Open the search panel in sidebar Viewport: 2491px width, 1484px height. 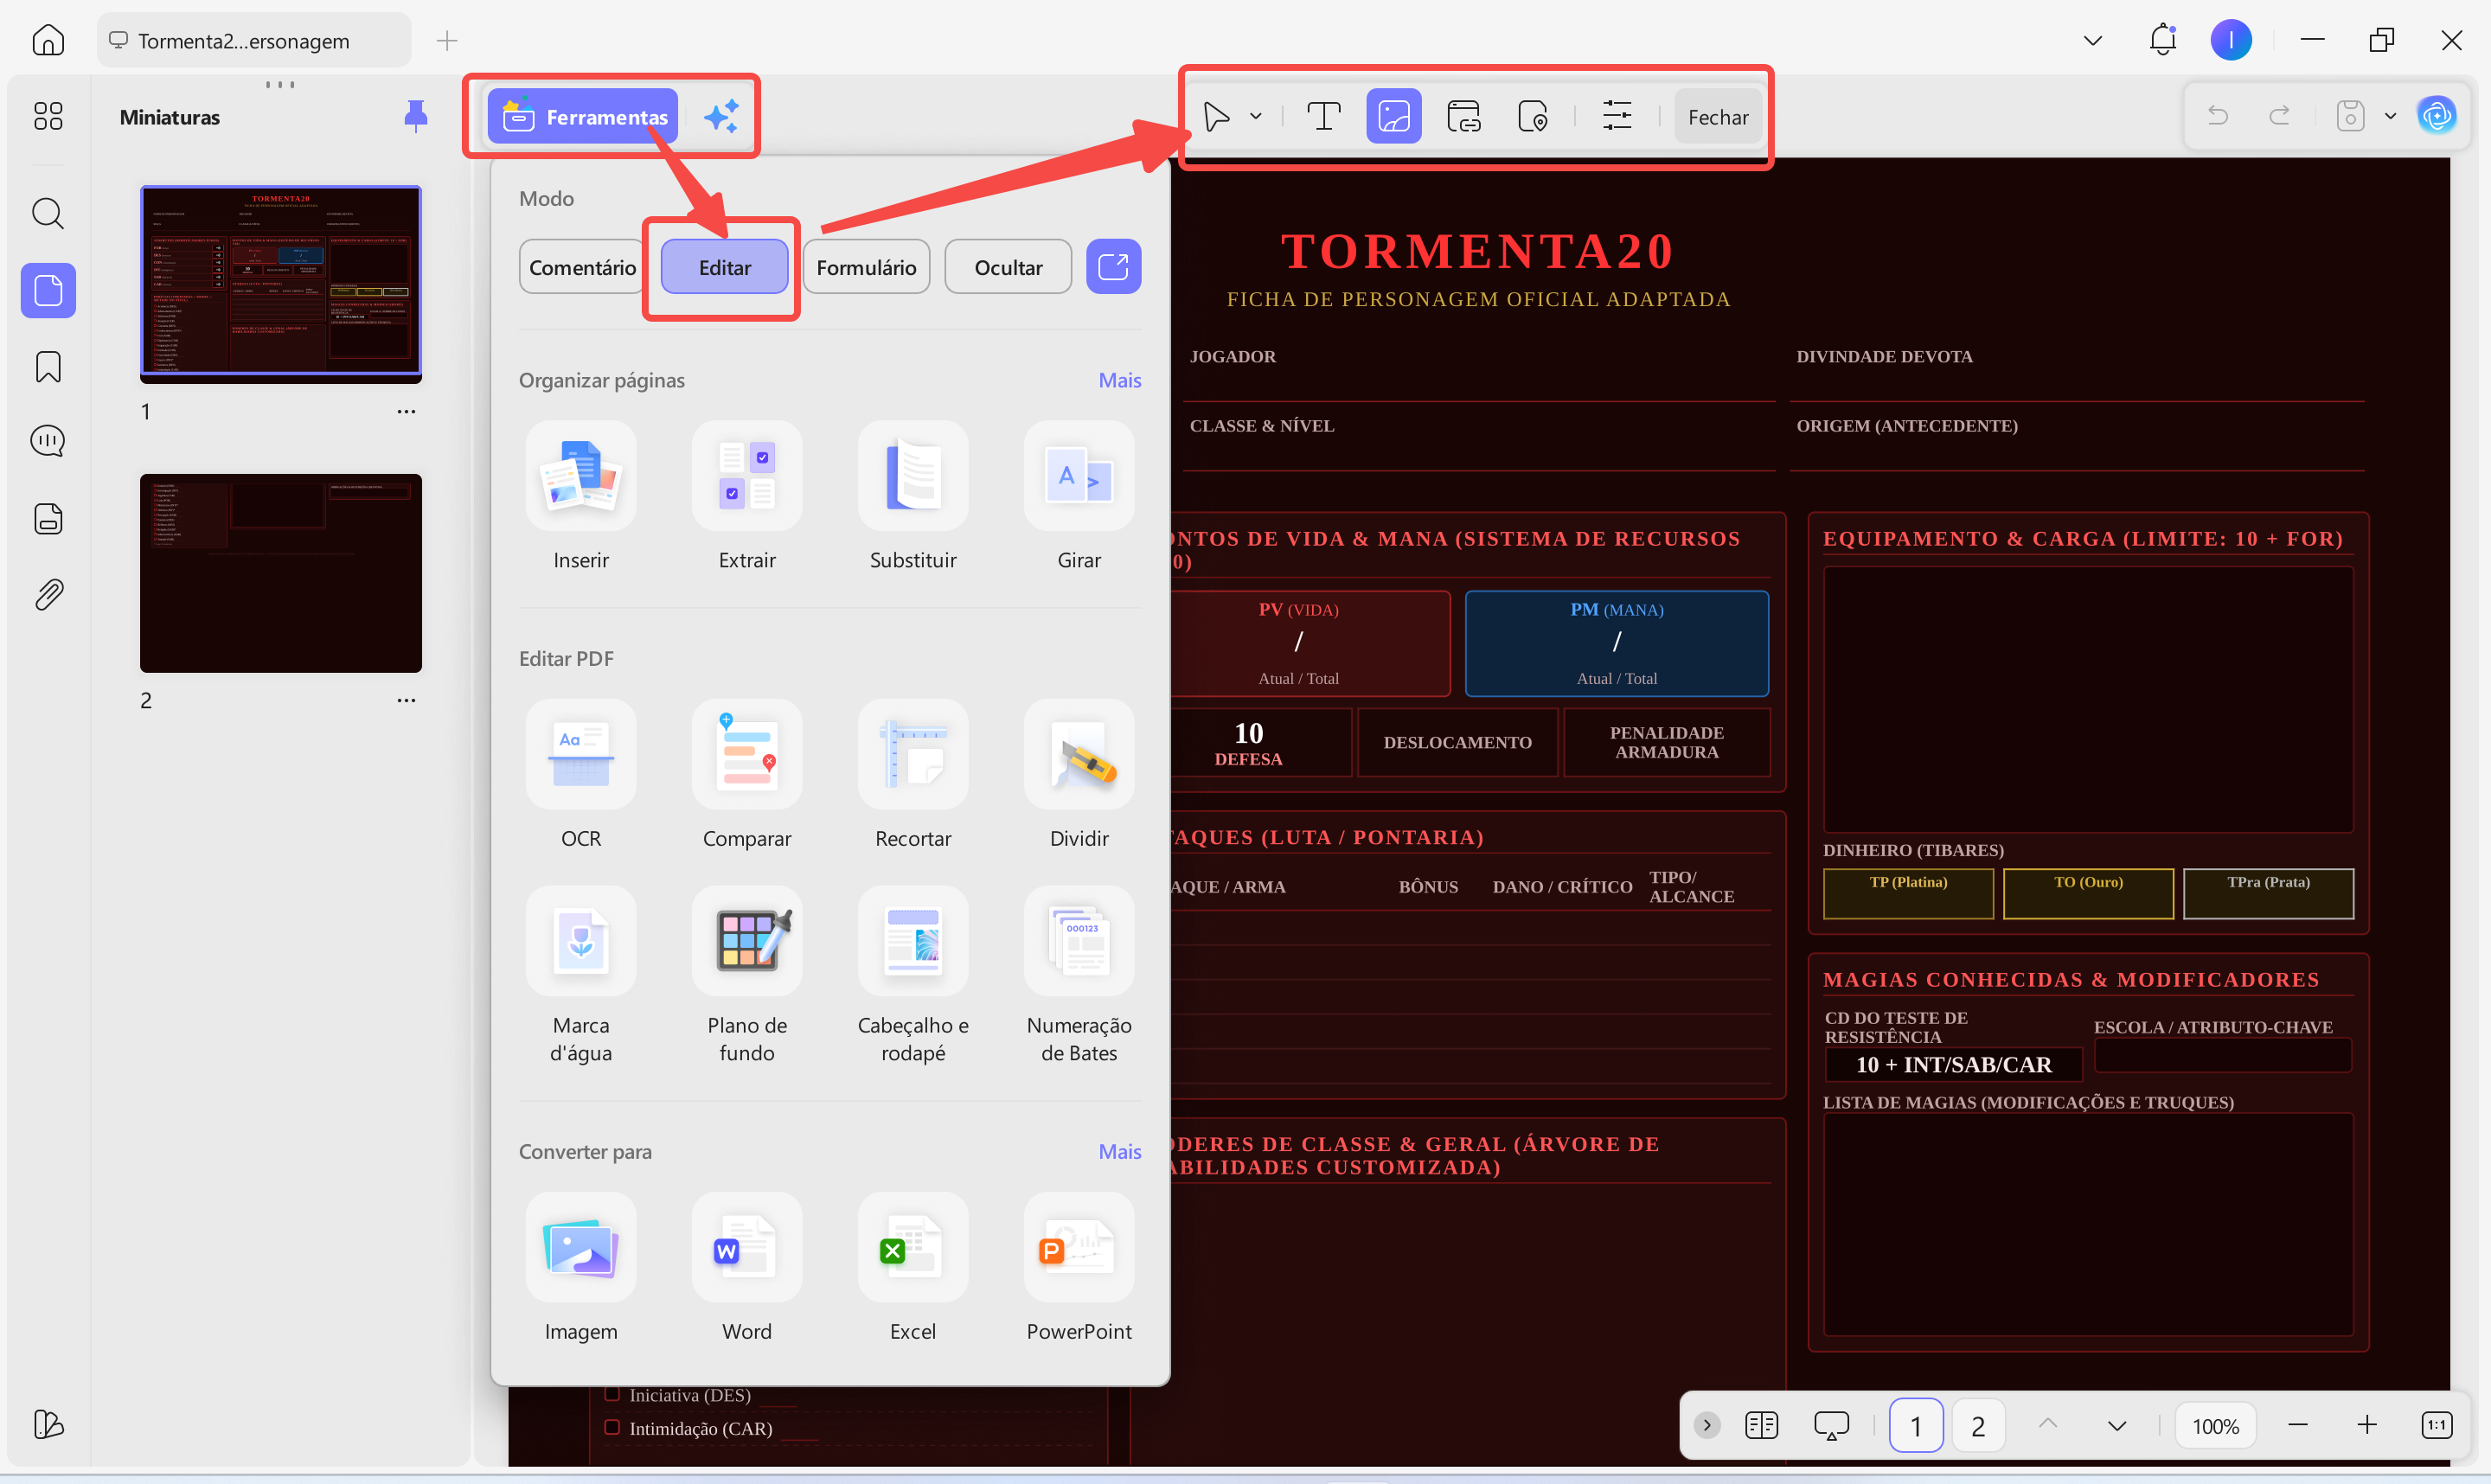tap(48, 213)
